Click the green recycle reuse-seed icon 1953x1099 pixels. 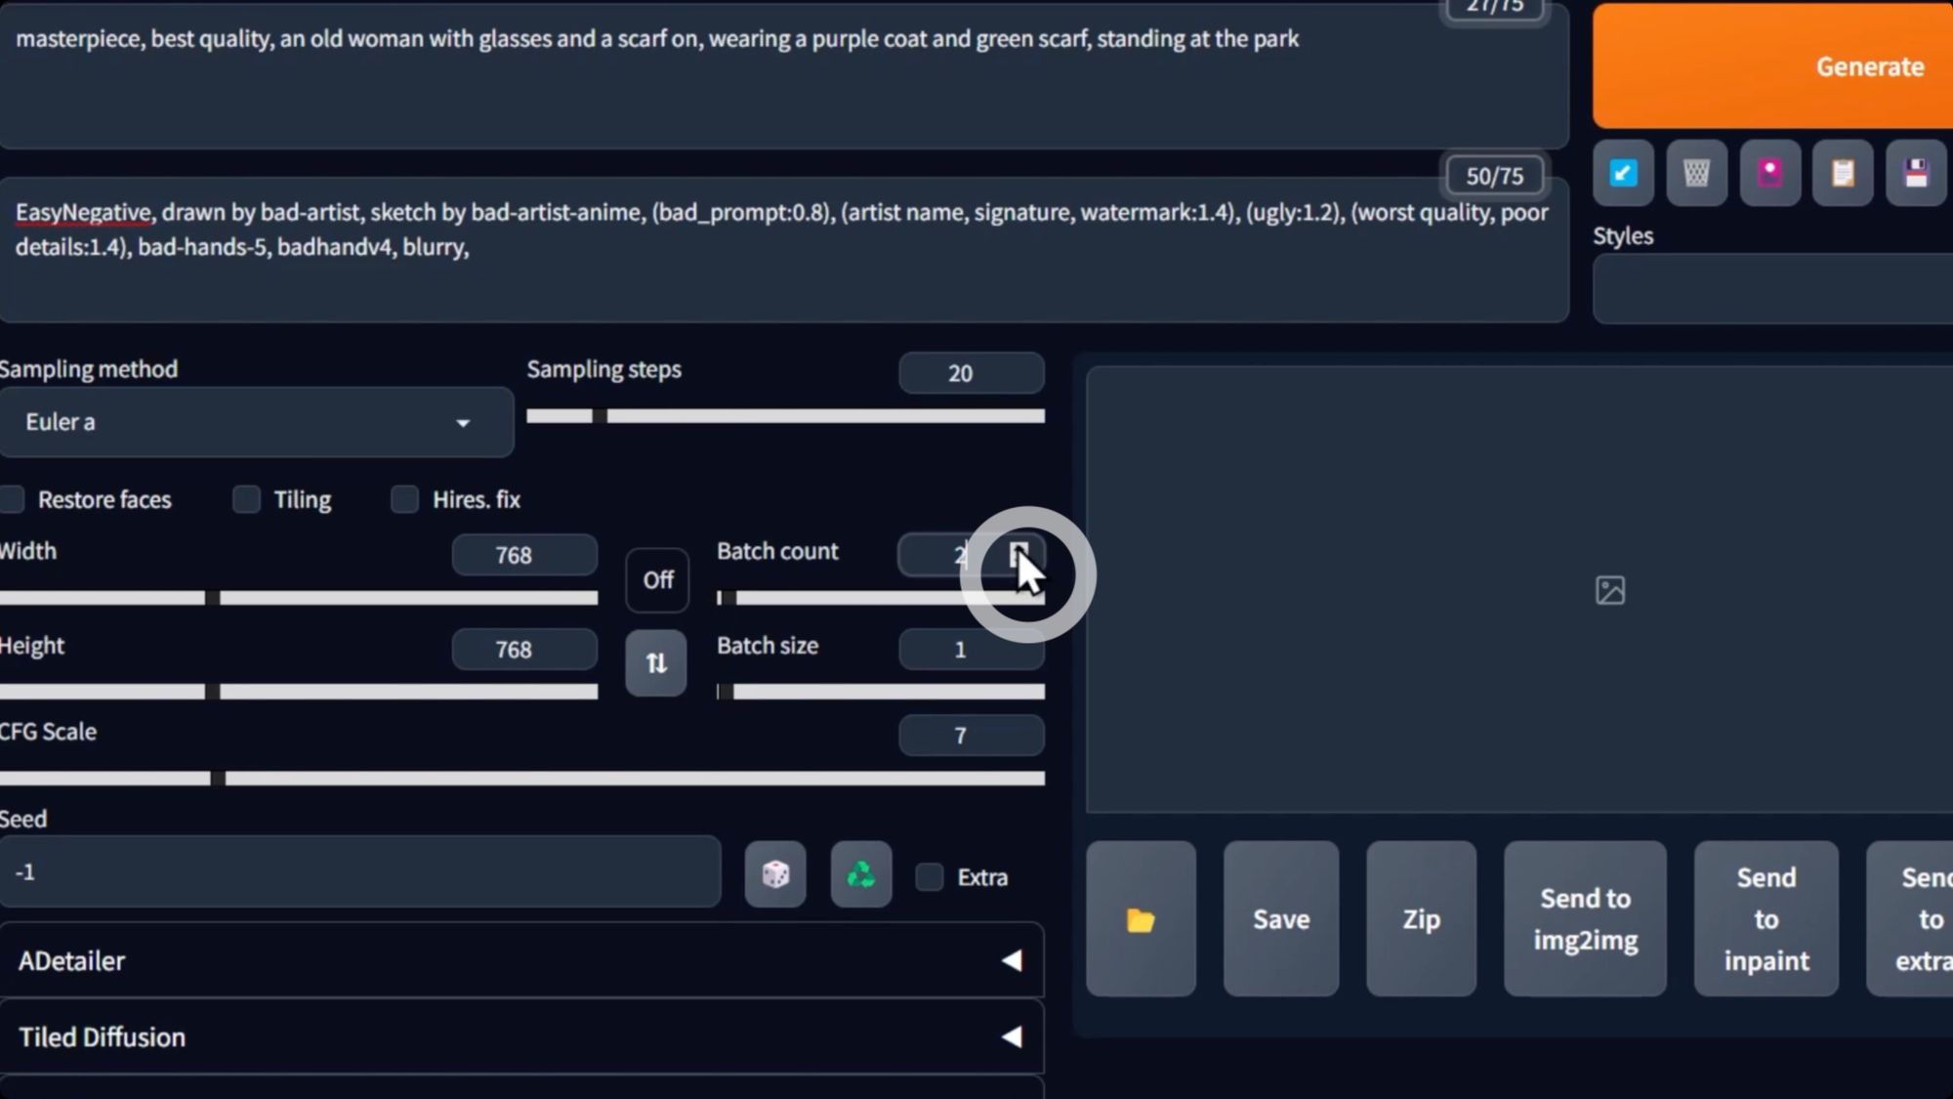(x=860, y=874)
